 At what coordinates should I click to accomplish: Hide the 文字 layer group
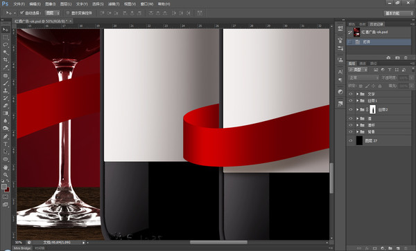click(350, 94)
